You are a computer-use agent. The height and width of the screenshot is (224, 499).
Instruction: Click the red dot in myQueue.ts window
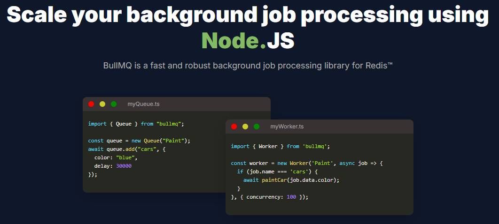[91, 104]
